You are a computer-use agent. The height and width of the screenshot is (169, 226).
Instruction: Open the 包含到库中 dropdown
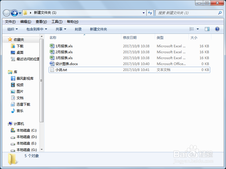click(x=37, y=29)
